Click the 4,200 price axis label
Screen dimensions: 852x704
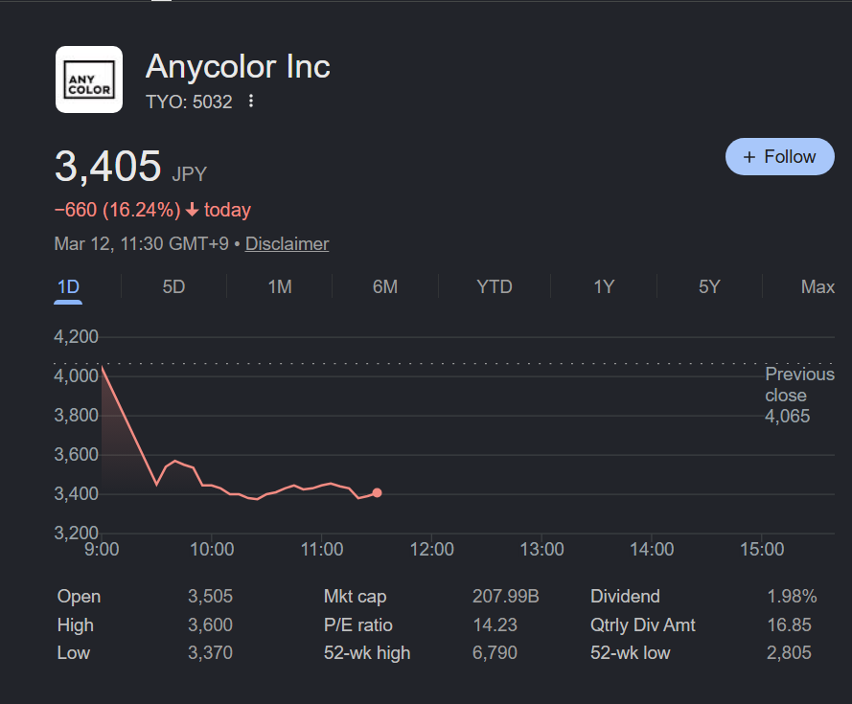coord(76,337)
